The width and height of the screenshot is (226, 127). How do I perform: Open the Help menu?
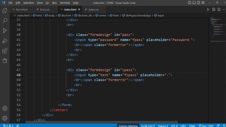click(76, 3)
